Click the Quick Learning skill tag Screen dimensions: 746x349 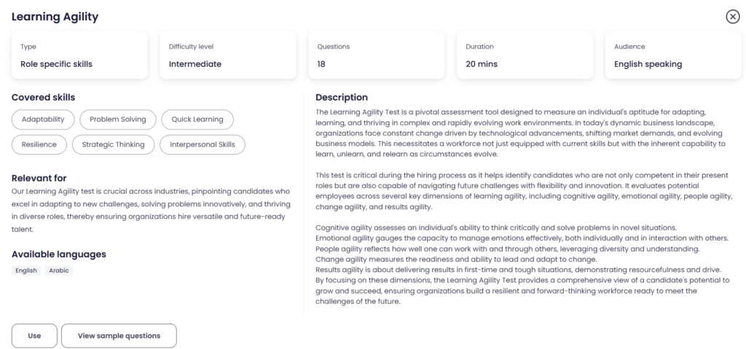pos(197,120)
